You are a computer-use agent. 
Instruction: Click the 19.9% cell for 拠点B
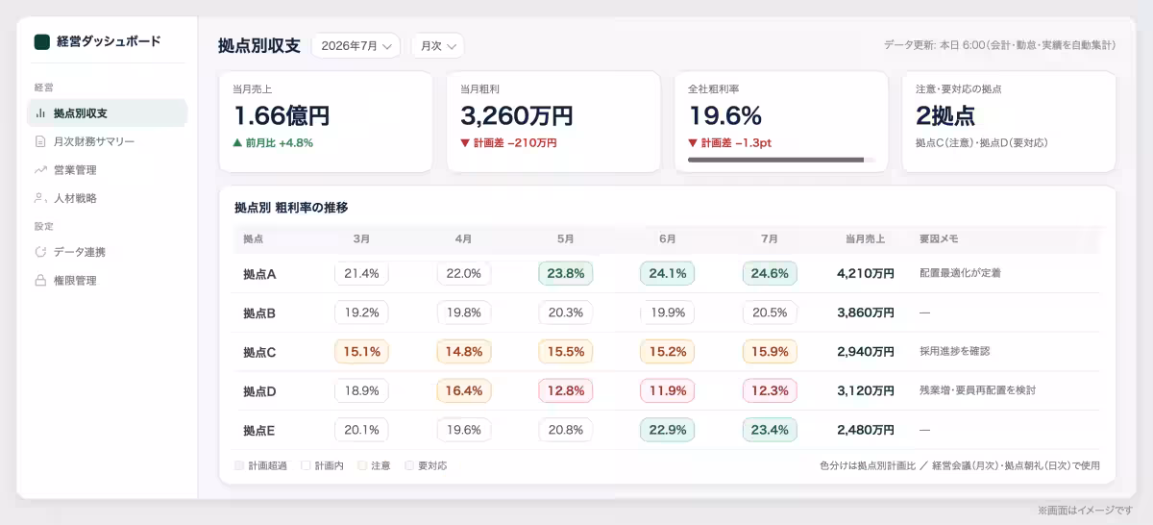[x=668, y=312]
